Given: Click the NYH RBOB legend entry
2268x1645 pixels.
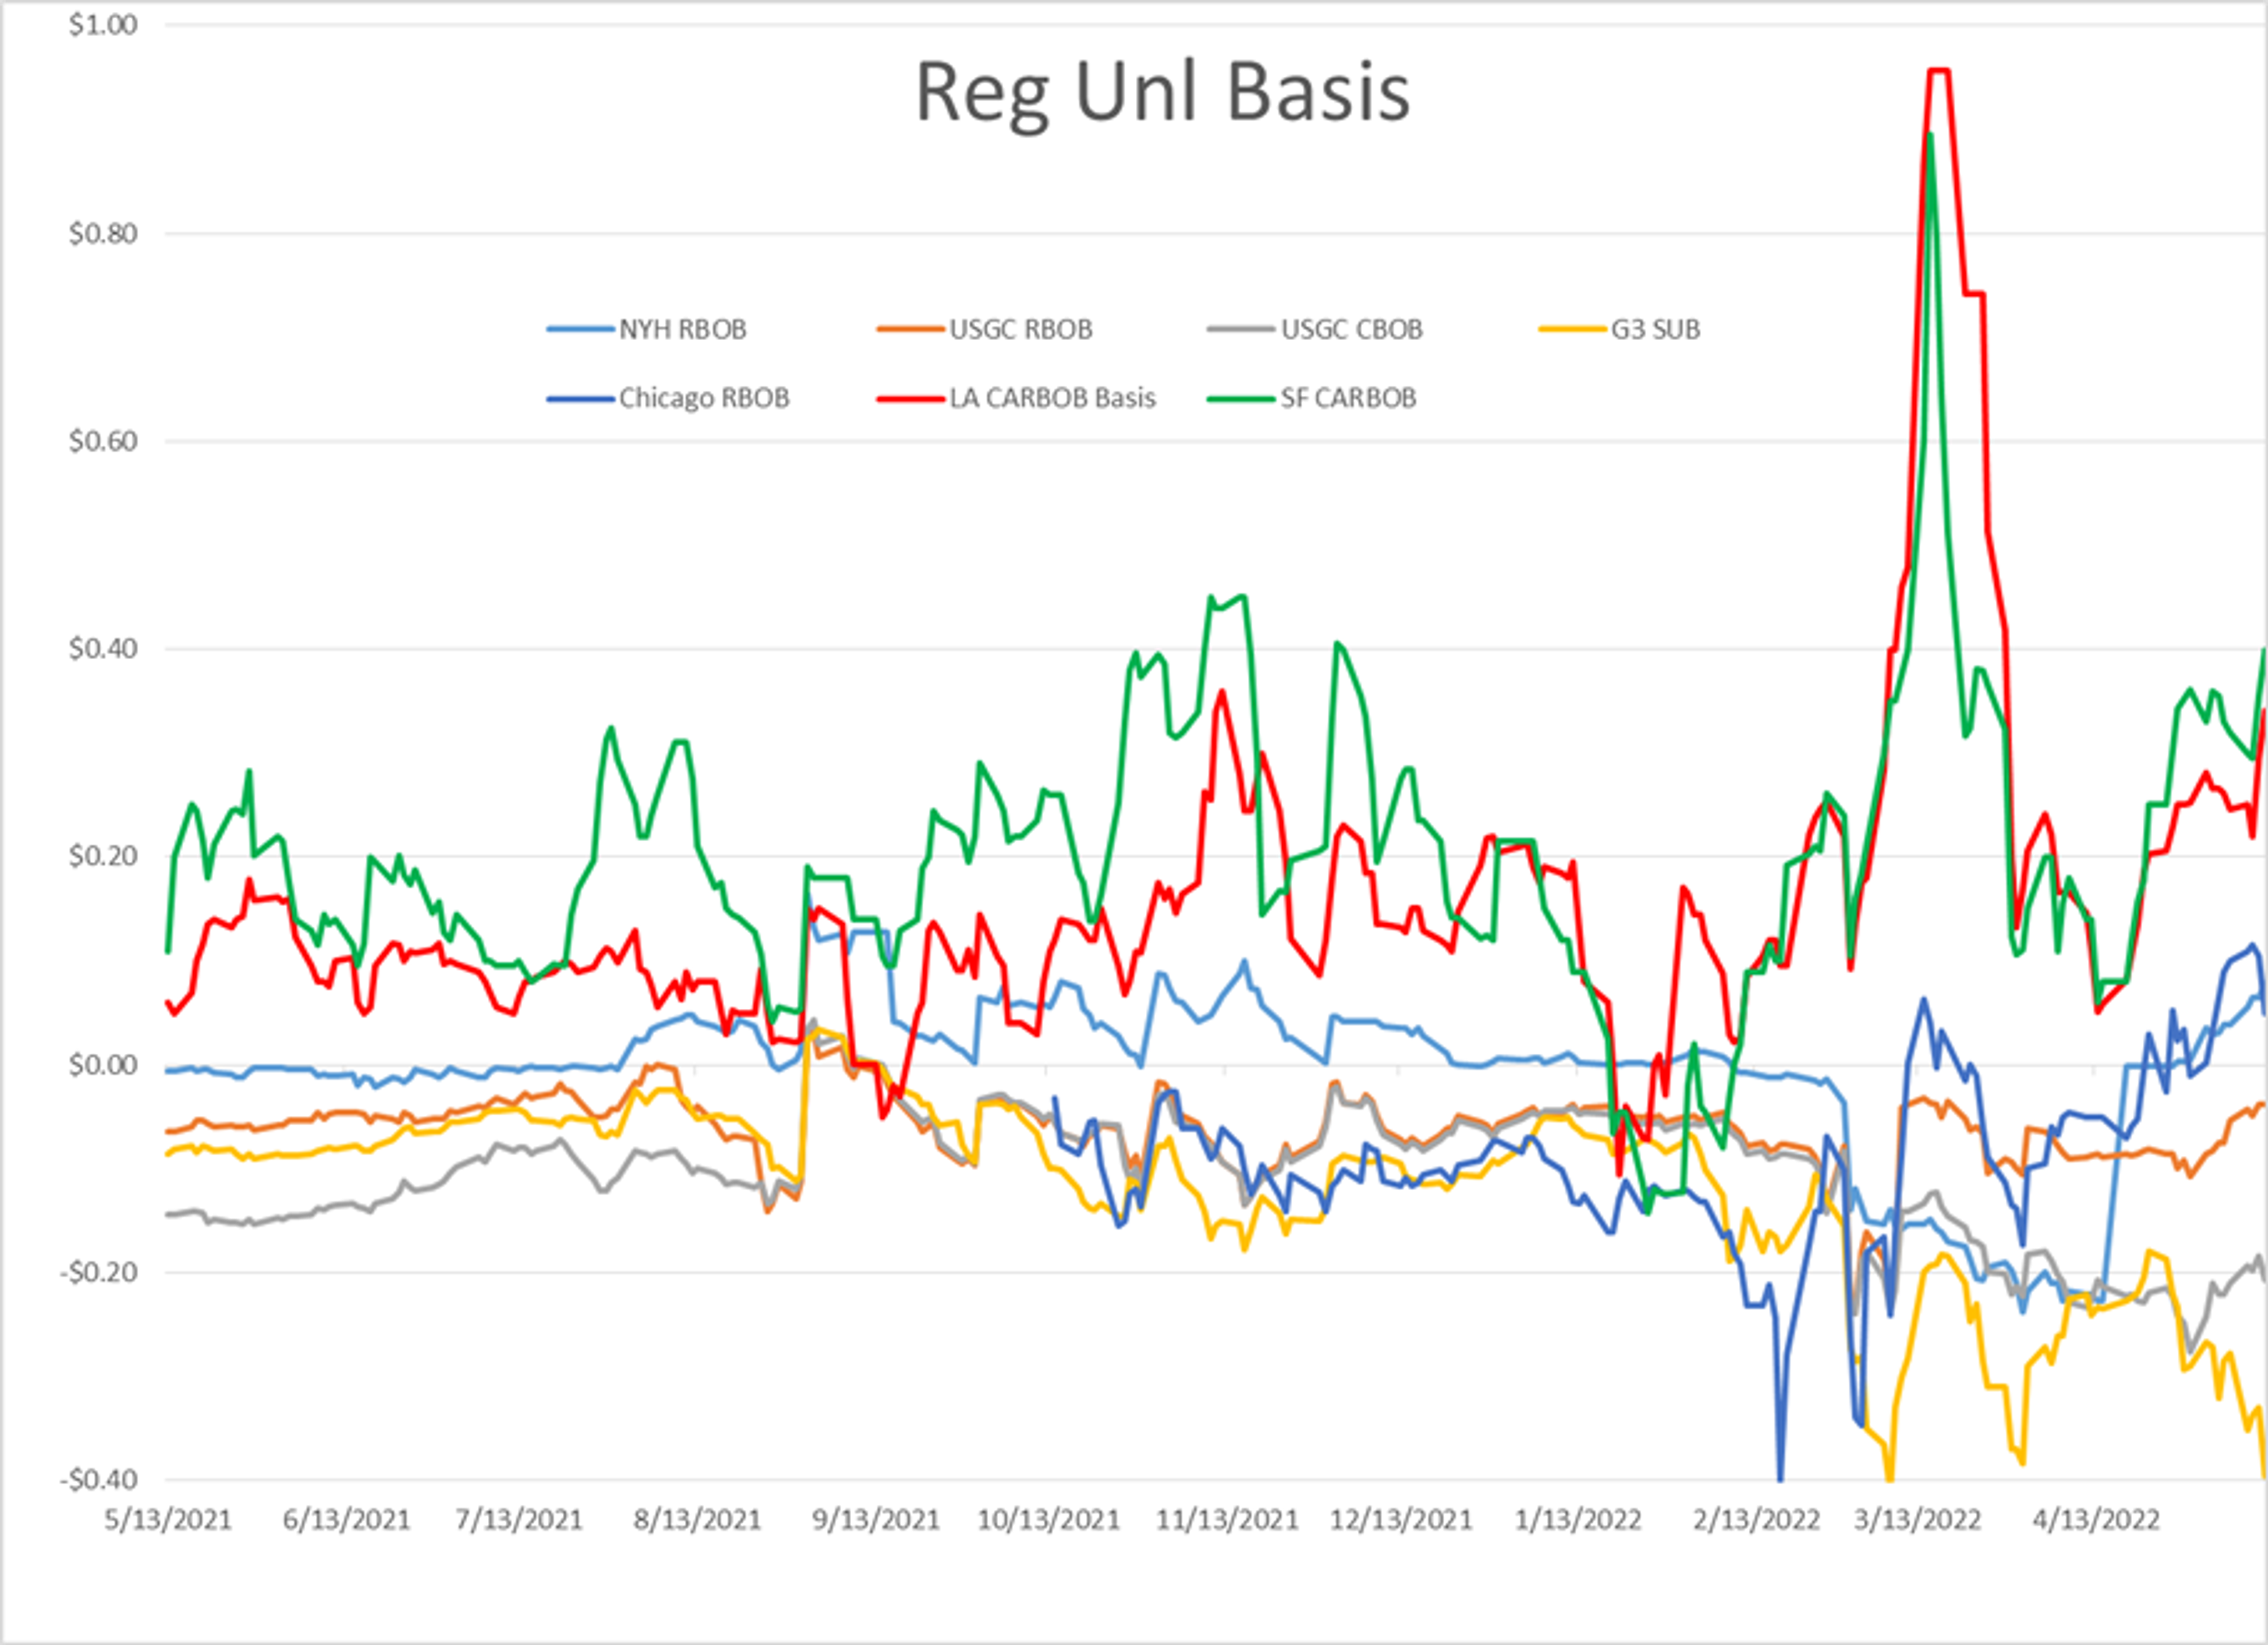Looking at the screenshot, I should click(x=647, y=329).
